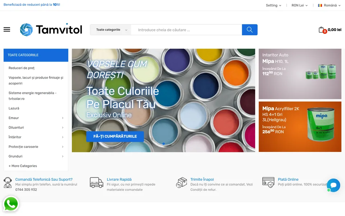Screen dimensions: 345x216
Task: Open Reduceri de preț category
Action: pos(22,68)
